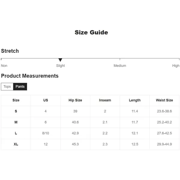This screenshot has width=180, height=180.
Task: Click the 29.9-44.9 waist size cell
Action: [x=164, y=144]
